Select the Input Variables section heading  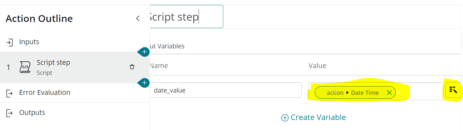(x=167, y=46)
